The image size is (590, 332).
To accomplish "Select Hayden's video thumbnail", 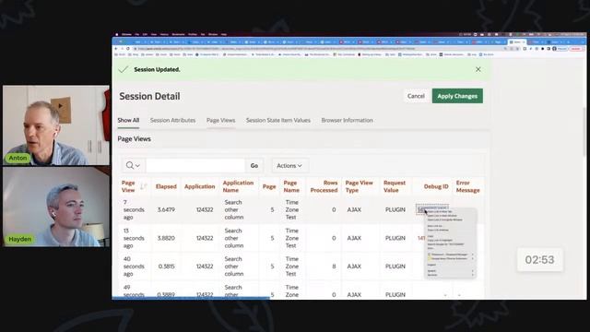I will tap(56, 207).
